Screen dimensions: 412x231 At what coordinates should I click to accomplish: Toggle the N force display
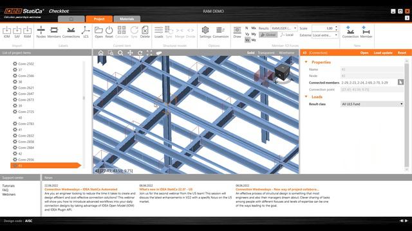click(x=247, y=28)
